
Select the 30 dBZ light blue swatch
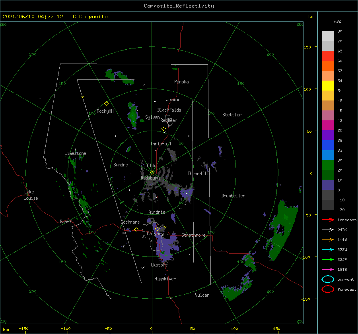click(328, 155)
